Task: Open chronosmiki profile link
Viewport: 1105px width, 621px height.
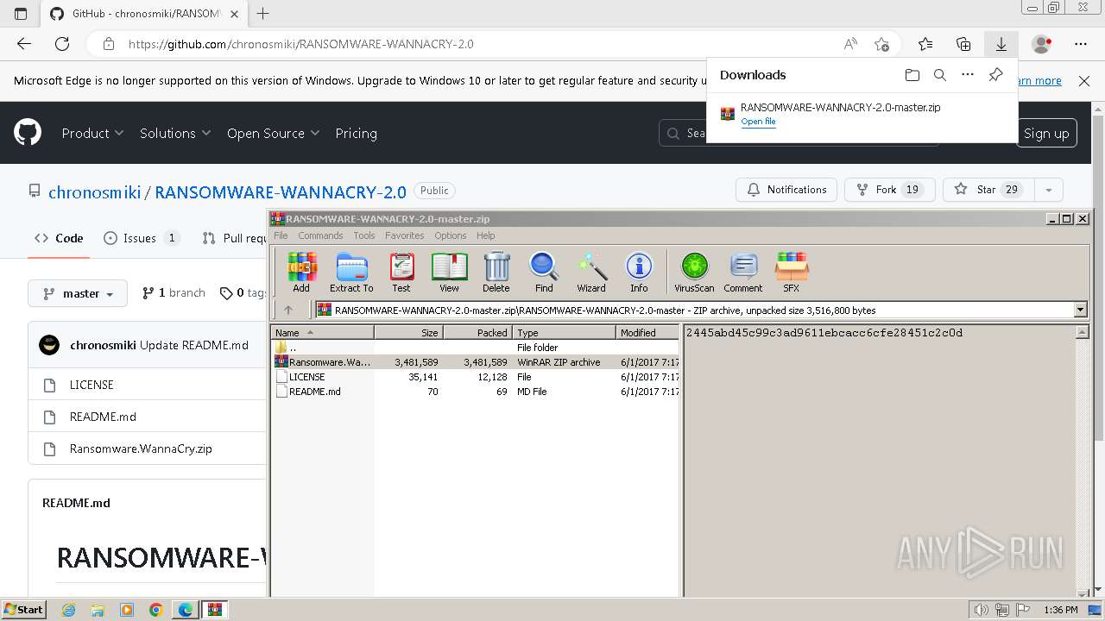Action: click(94, 191)
